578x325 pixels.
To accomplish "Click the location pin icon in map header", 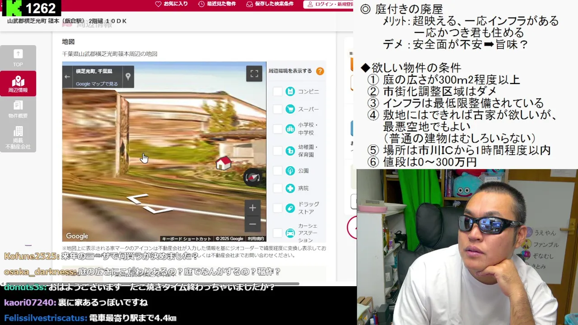I will 128,77.
